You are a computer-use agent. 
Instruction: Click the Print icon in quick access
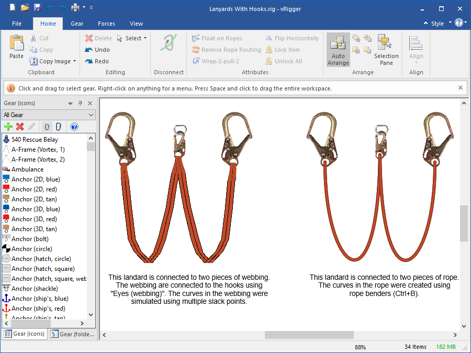[x=75, y=8]
